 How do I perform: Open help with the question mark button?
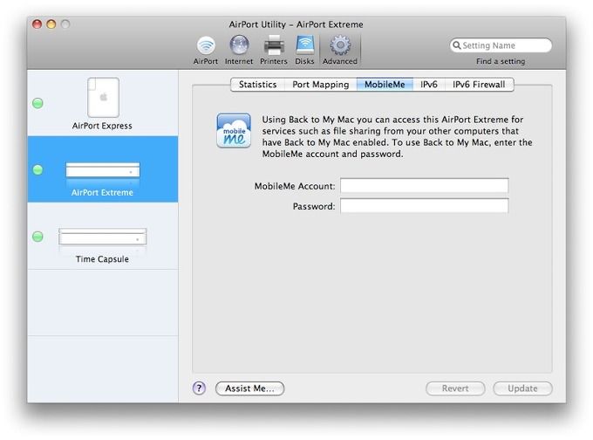(x=200, y=388)
